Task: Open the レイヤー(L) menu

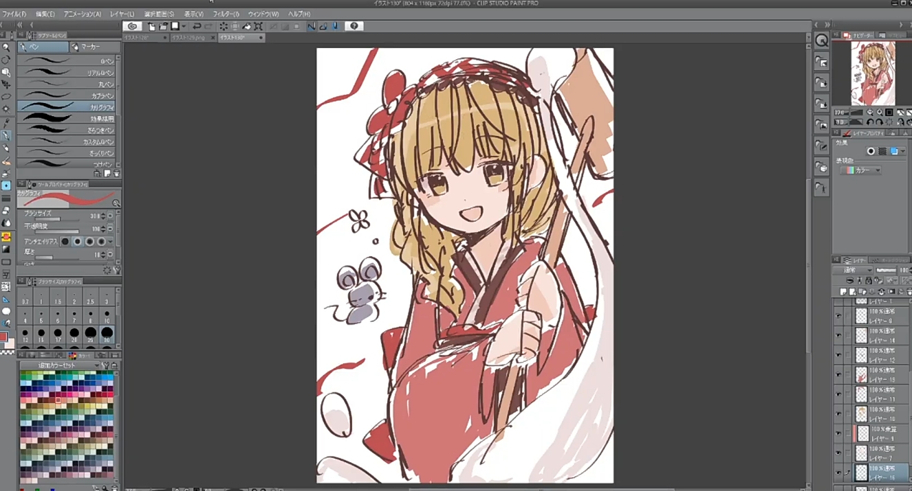Action: tap(123, 14)
